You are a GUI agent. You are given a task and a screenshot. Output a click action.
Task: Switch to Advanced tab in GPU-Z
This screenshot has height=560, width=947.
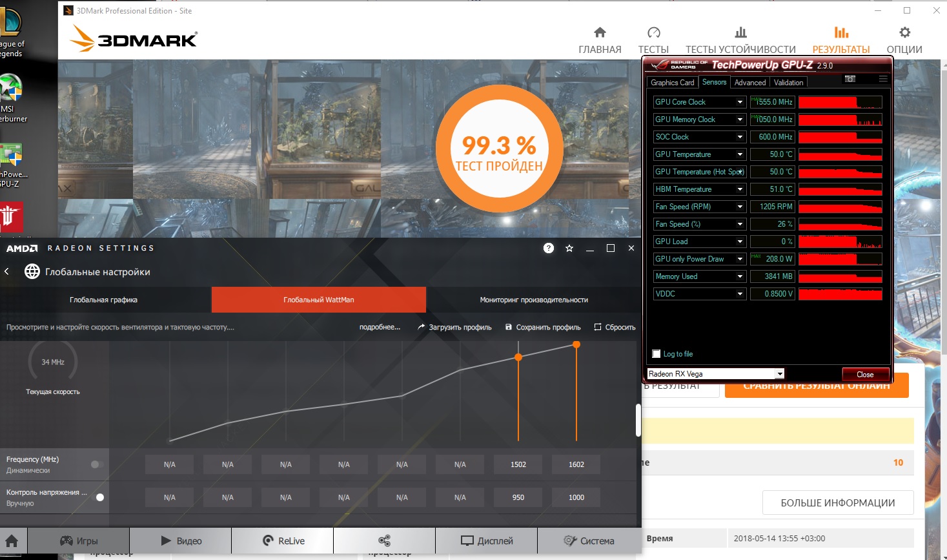749,82
